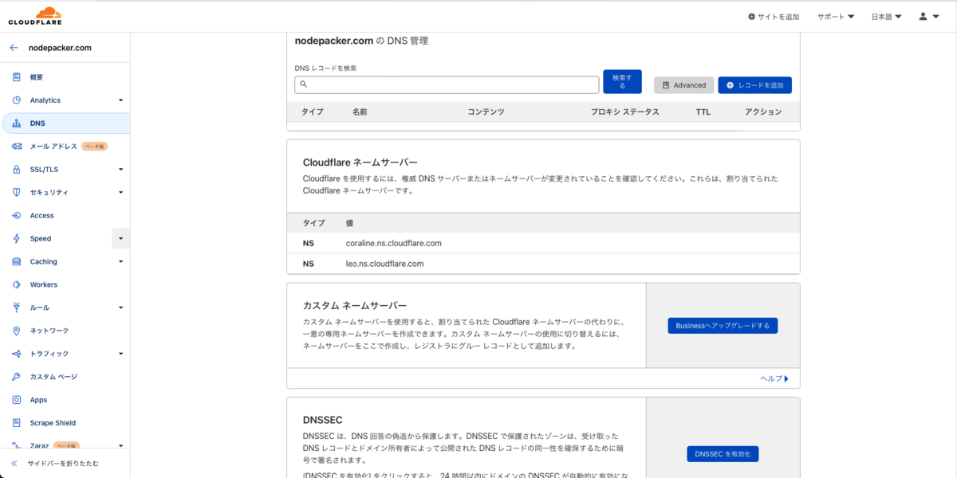Click the Analytics clock icon
Screen dimensions: 957x478
click(x=16, y=100)
